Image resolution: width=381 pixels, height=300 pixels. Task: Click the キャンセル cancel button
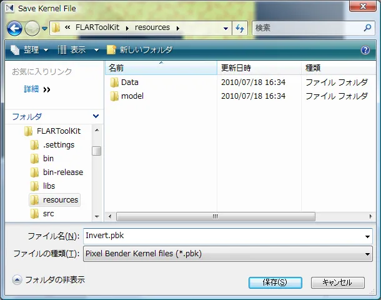tap(338, 282)
